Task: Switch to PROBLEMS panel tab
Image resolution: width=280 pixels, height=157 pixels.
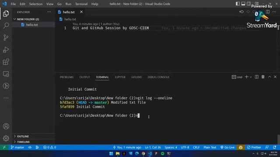Action: coord(66,77)
